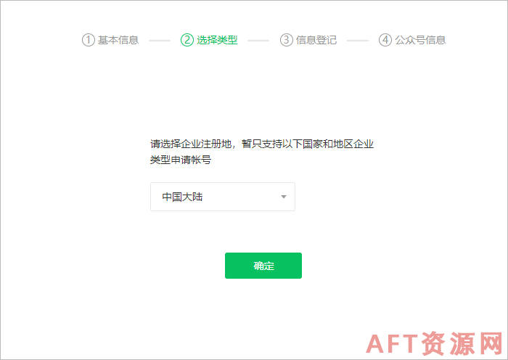Open the 中国大陆 selection box
Screen dimensions: 508x360
223,197
